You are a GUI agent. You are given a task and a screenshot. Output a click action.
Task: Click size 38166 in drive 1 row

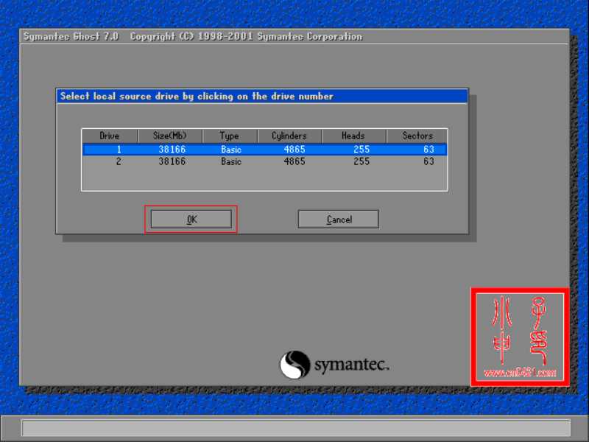click(172, 150)
